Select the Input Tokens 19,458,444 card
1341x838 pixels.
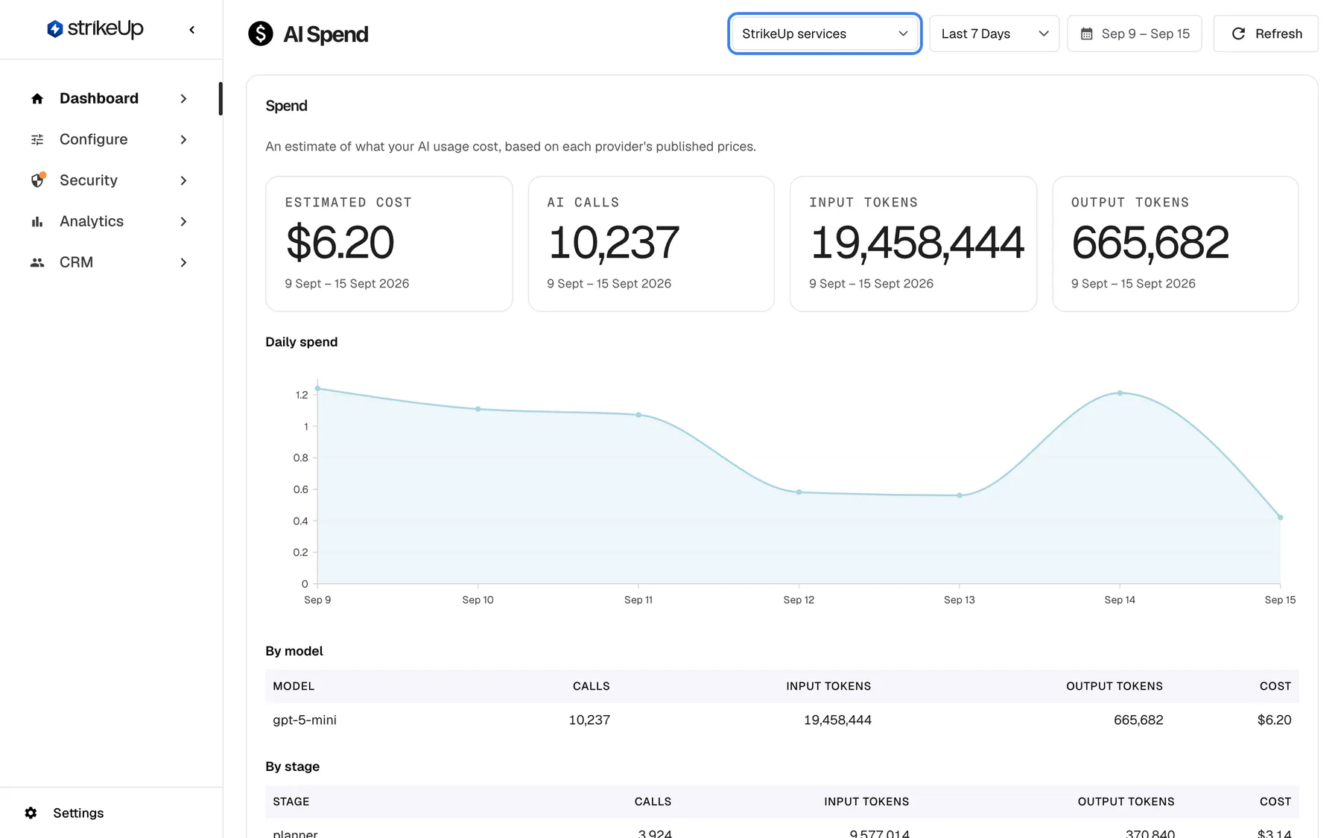(x=913, y=244)
